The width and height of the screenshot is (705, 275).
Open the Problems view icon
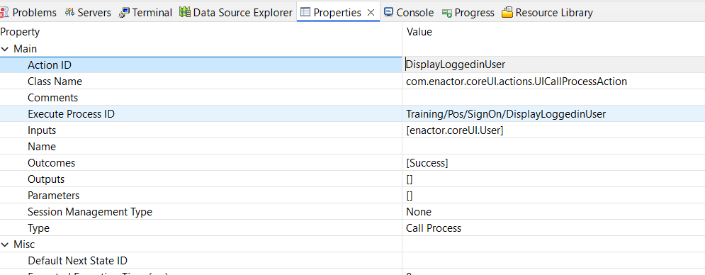4,13
